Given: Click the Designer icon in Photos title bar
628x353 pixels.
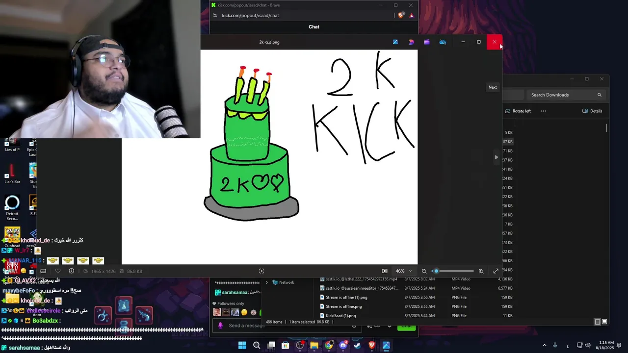Looking at the screenshot, I should [411, 42].
